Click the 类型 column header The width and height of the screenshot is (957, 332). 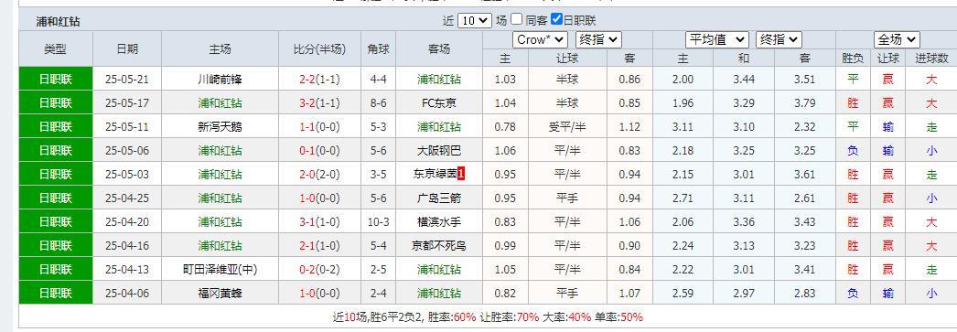pos(56,49)
